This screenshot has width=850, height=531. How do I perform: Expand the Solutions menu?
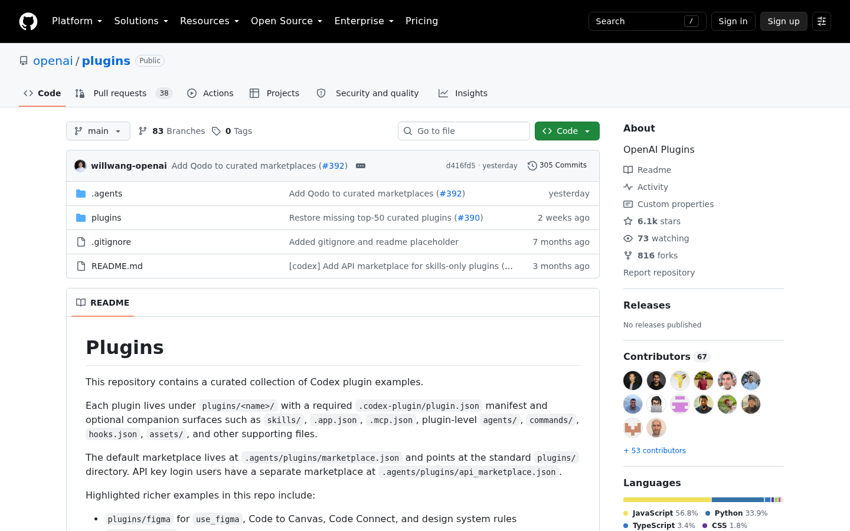click(141, 21)
